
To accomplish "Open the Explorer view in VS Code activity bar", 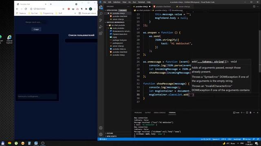I will tap(101, 7).
